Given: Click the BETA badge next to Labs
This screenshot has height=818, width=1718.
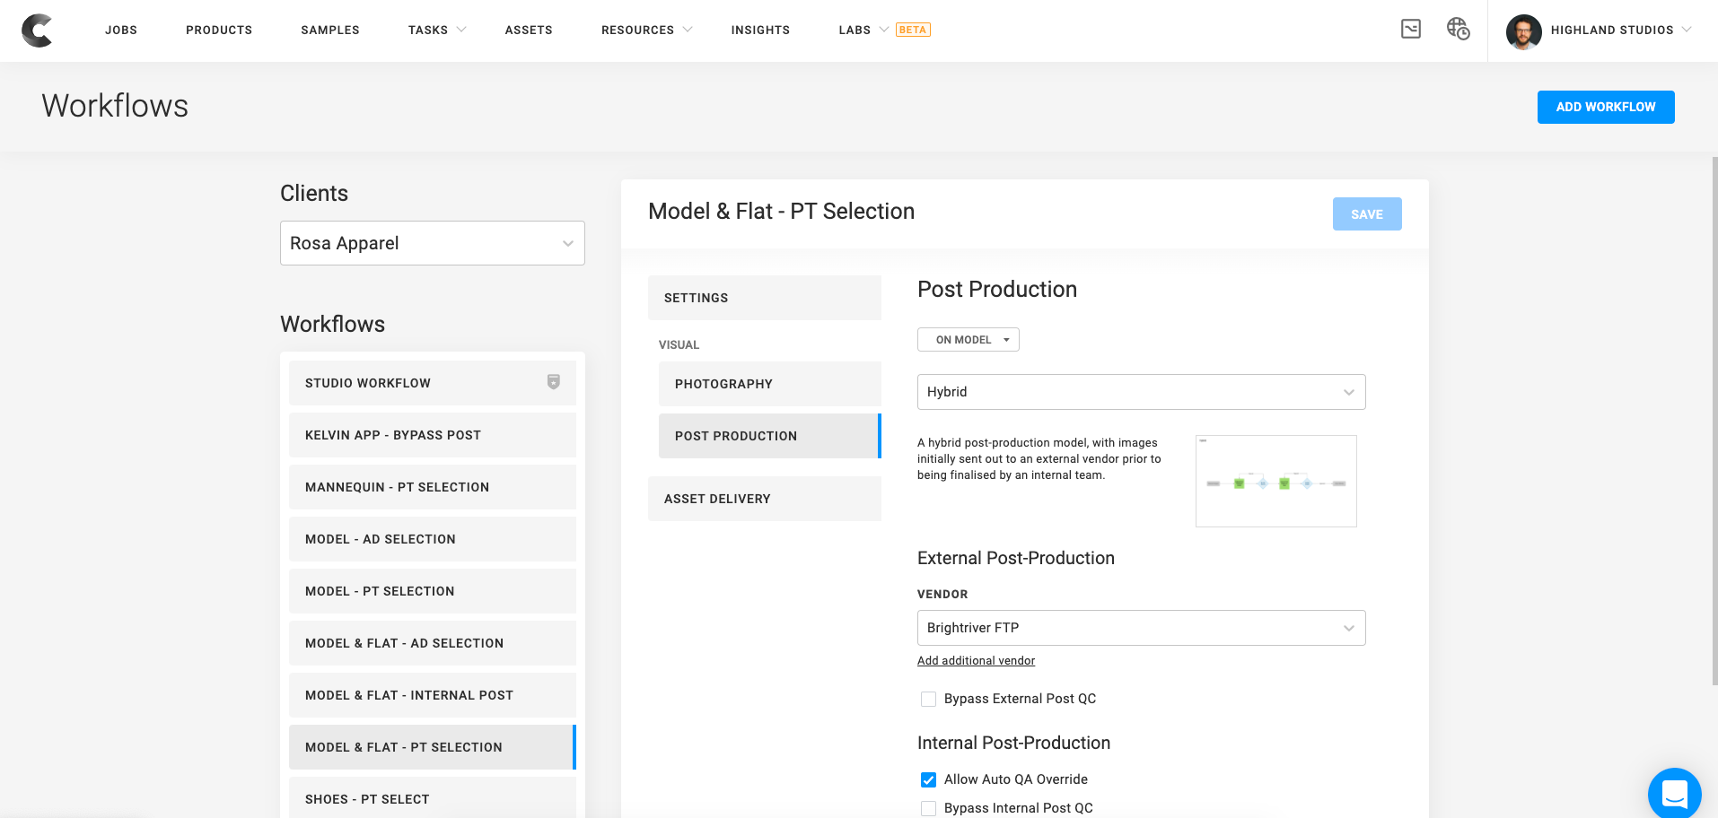Looking at the screenshot, I should 913,30.
